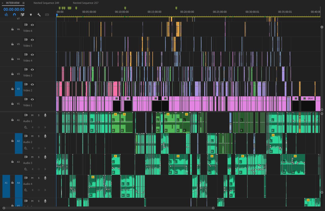Hide Video 4 track using eye icon
The width and height of the screenshot is (325, 211).
[32, 55]
